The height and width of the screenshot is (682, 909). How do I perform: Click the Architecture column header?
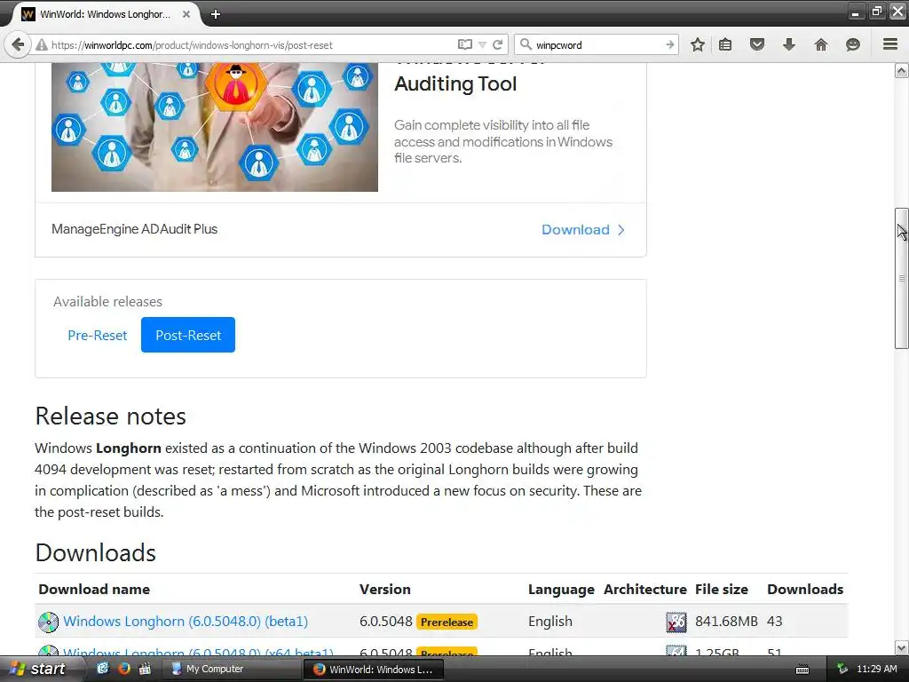point(645,590)
